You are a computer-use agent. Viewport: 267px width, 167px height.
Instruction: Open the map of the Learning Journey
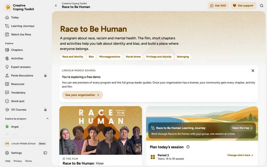point(242,128)
